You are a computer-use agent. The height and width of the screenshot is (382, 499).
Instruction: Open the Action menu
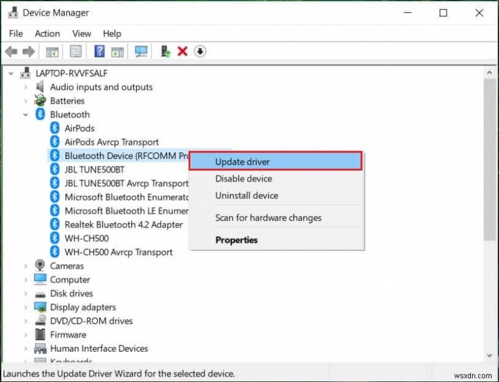point(47,34)
